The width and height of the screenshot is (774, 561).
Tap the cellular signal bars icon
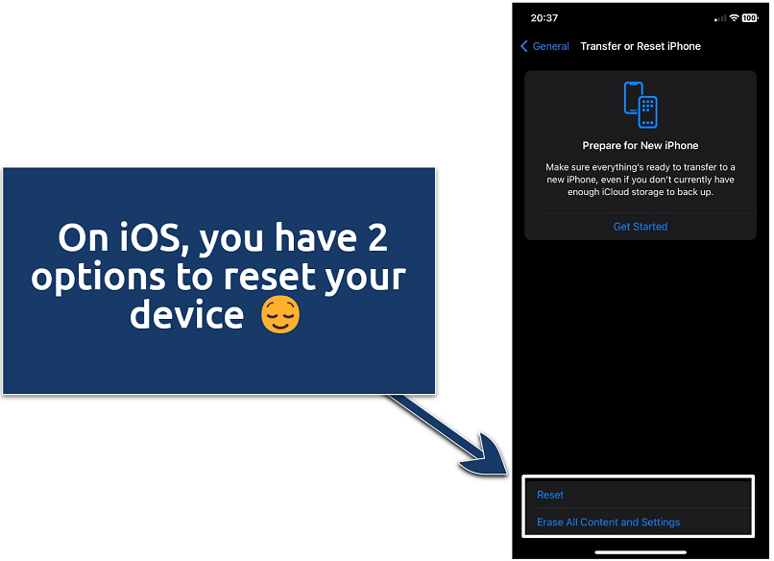coord(721,17)
